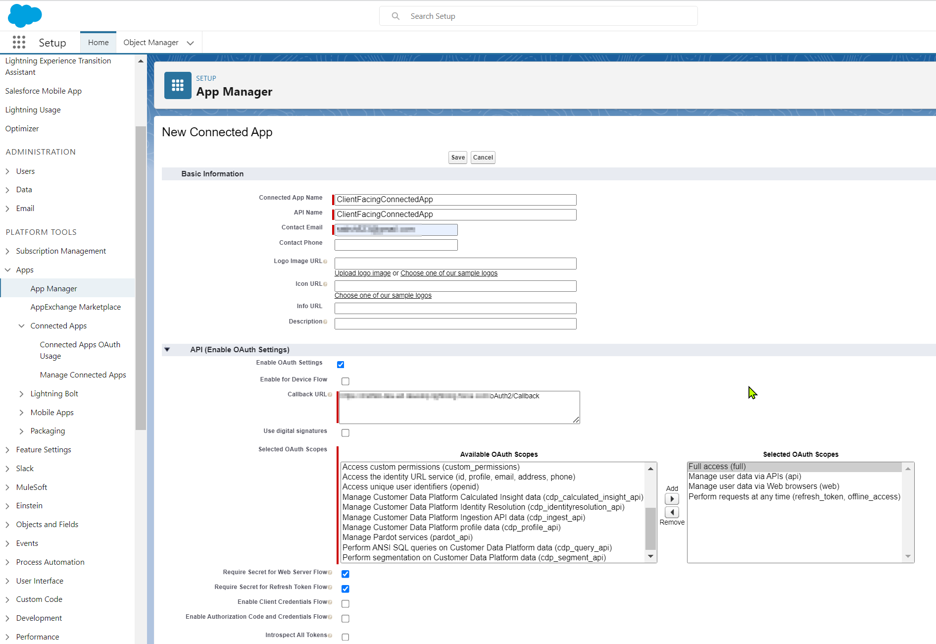Click the Salesforce cloud logo

click(x=25, y=15)
